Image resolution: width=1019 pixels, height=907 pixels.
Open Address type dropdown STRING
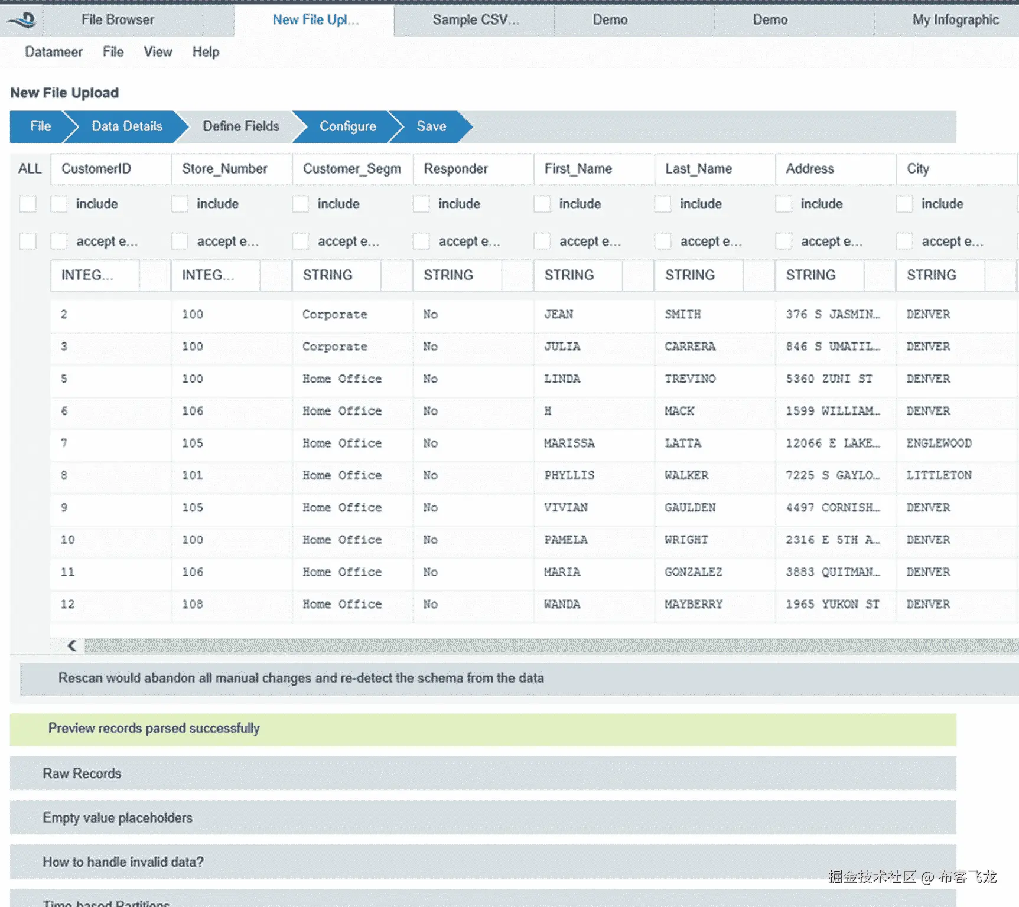[x=835, y=275]
